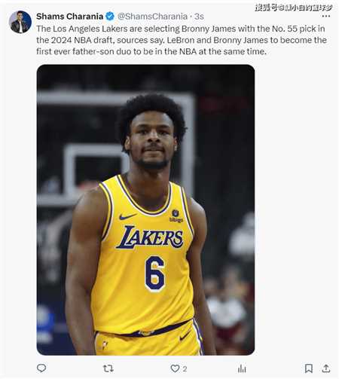Image resolution: width=339 pixels, height=379 pixels.
Task: Click the Shams Charania display name
Action: pos(69,17)
